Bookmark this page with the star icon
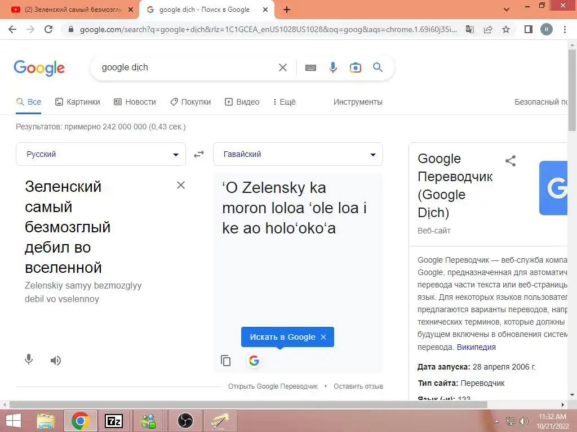The height and width of the screenshot is (432, 577). coord(506,29)
